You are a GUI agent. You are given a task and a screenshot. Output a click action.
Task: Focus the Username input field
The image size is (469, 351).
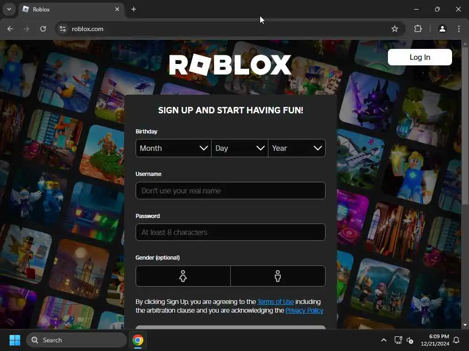click(230, 191)
